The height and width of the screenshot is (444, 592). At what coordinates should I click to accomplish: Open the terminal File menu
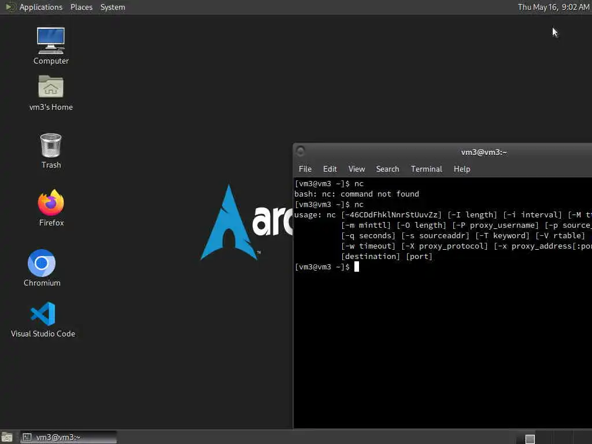pos(305,169)
